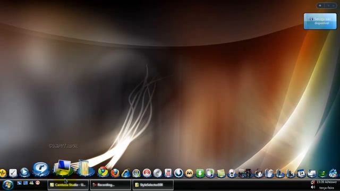
Task: Click the red tray icon beside the clock
Action: tap(313, 183)
